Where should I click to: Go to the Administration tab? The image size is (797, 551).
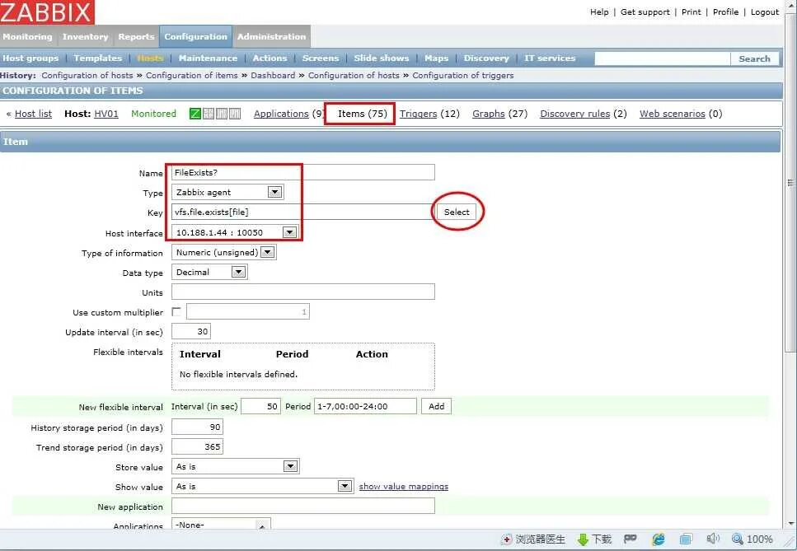click(272, 36)
